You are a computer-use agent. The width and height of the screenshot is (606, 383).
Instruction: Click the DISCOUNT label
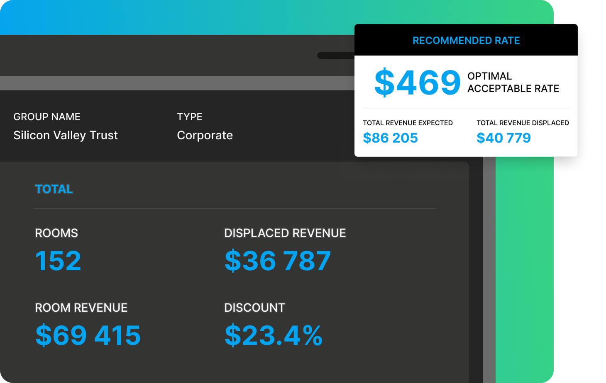(x=254, y=308)
